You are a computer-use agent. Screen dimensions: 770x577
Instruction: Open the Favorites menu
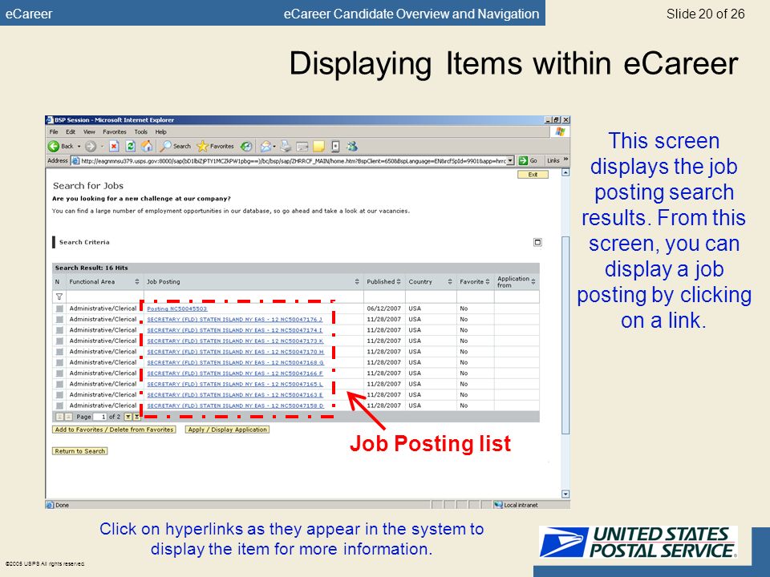pos(115,132)
